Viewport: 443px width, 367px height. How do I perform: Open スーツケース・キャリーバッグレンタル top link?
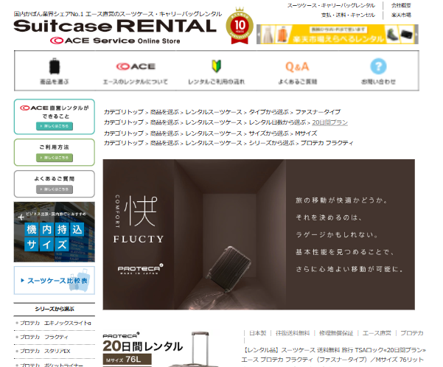point(331,5)
